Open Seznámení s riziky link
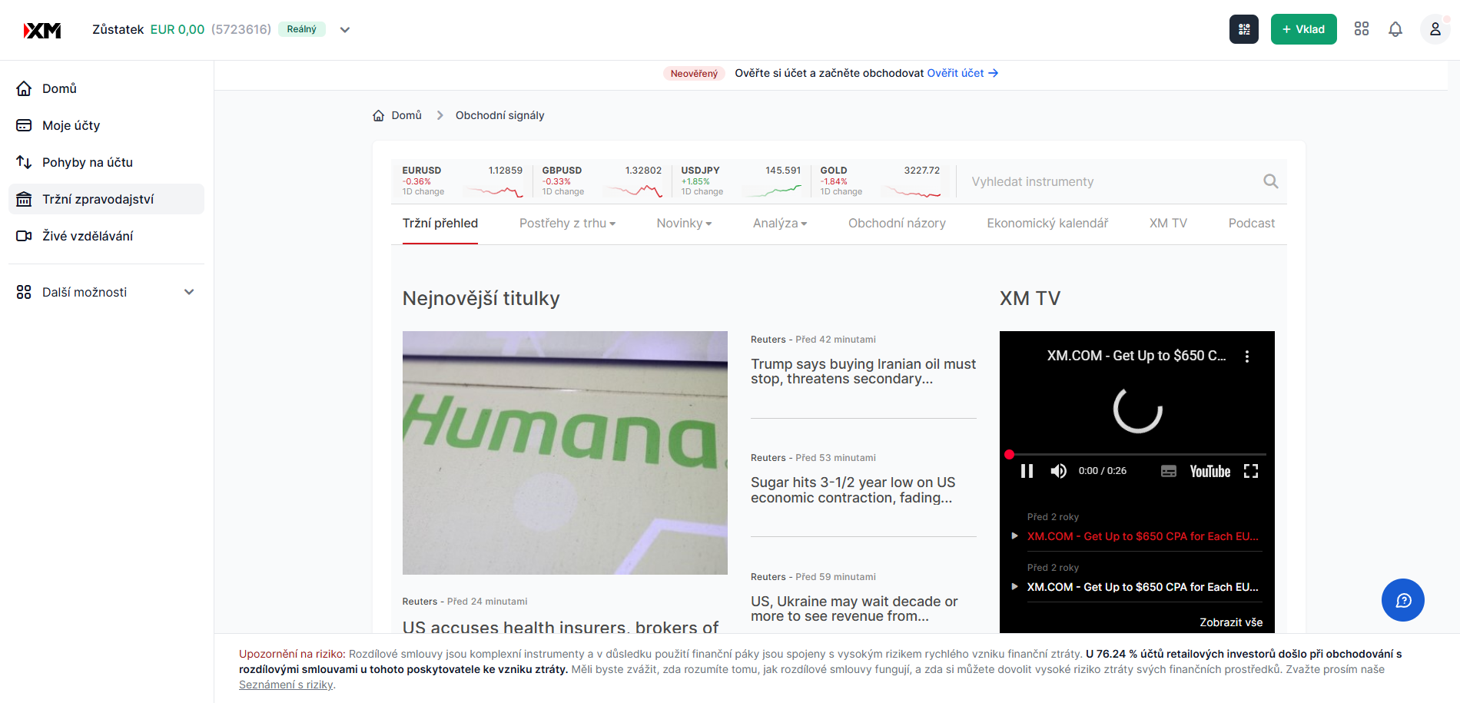1460x703 pixels. click(x=286, y=685)
